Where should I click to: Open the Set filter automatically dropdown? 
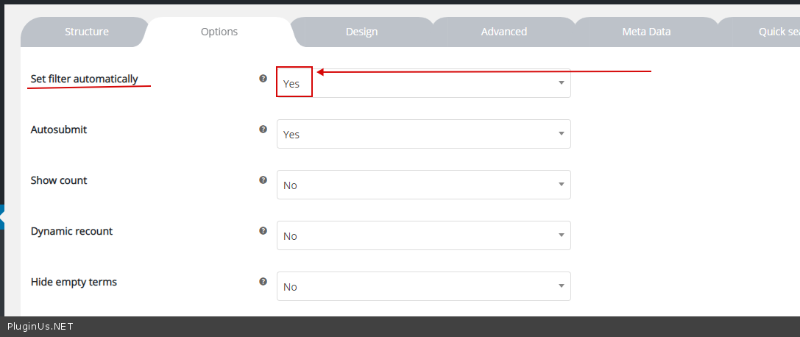pyautogui.click(x=423, y=83)
